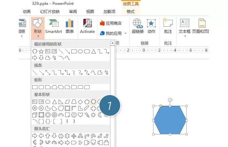This screenshot has width=228, height=147.
Task: Select double-arrow line in 线条 section
Action: (48, 73)
